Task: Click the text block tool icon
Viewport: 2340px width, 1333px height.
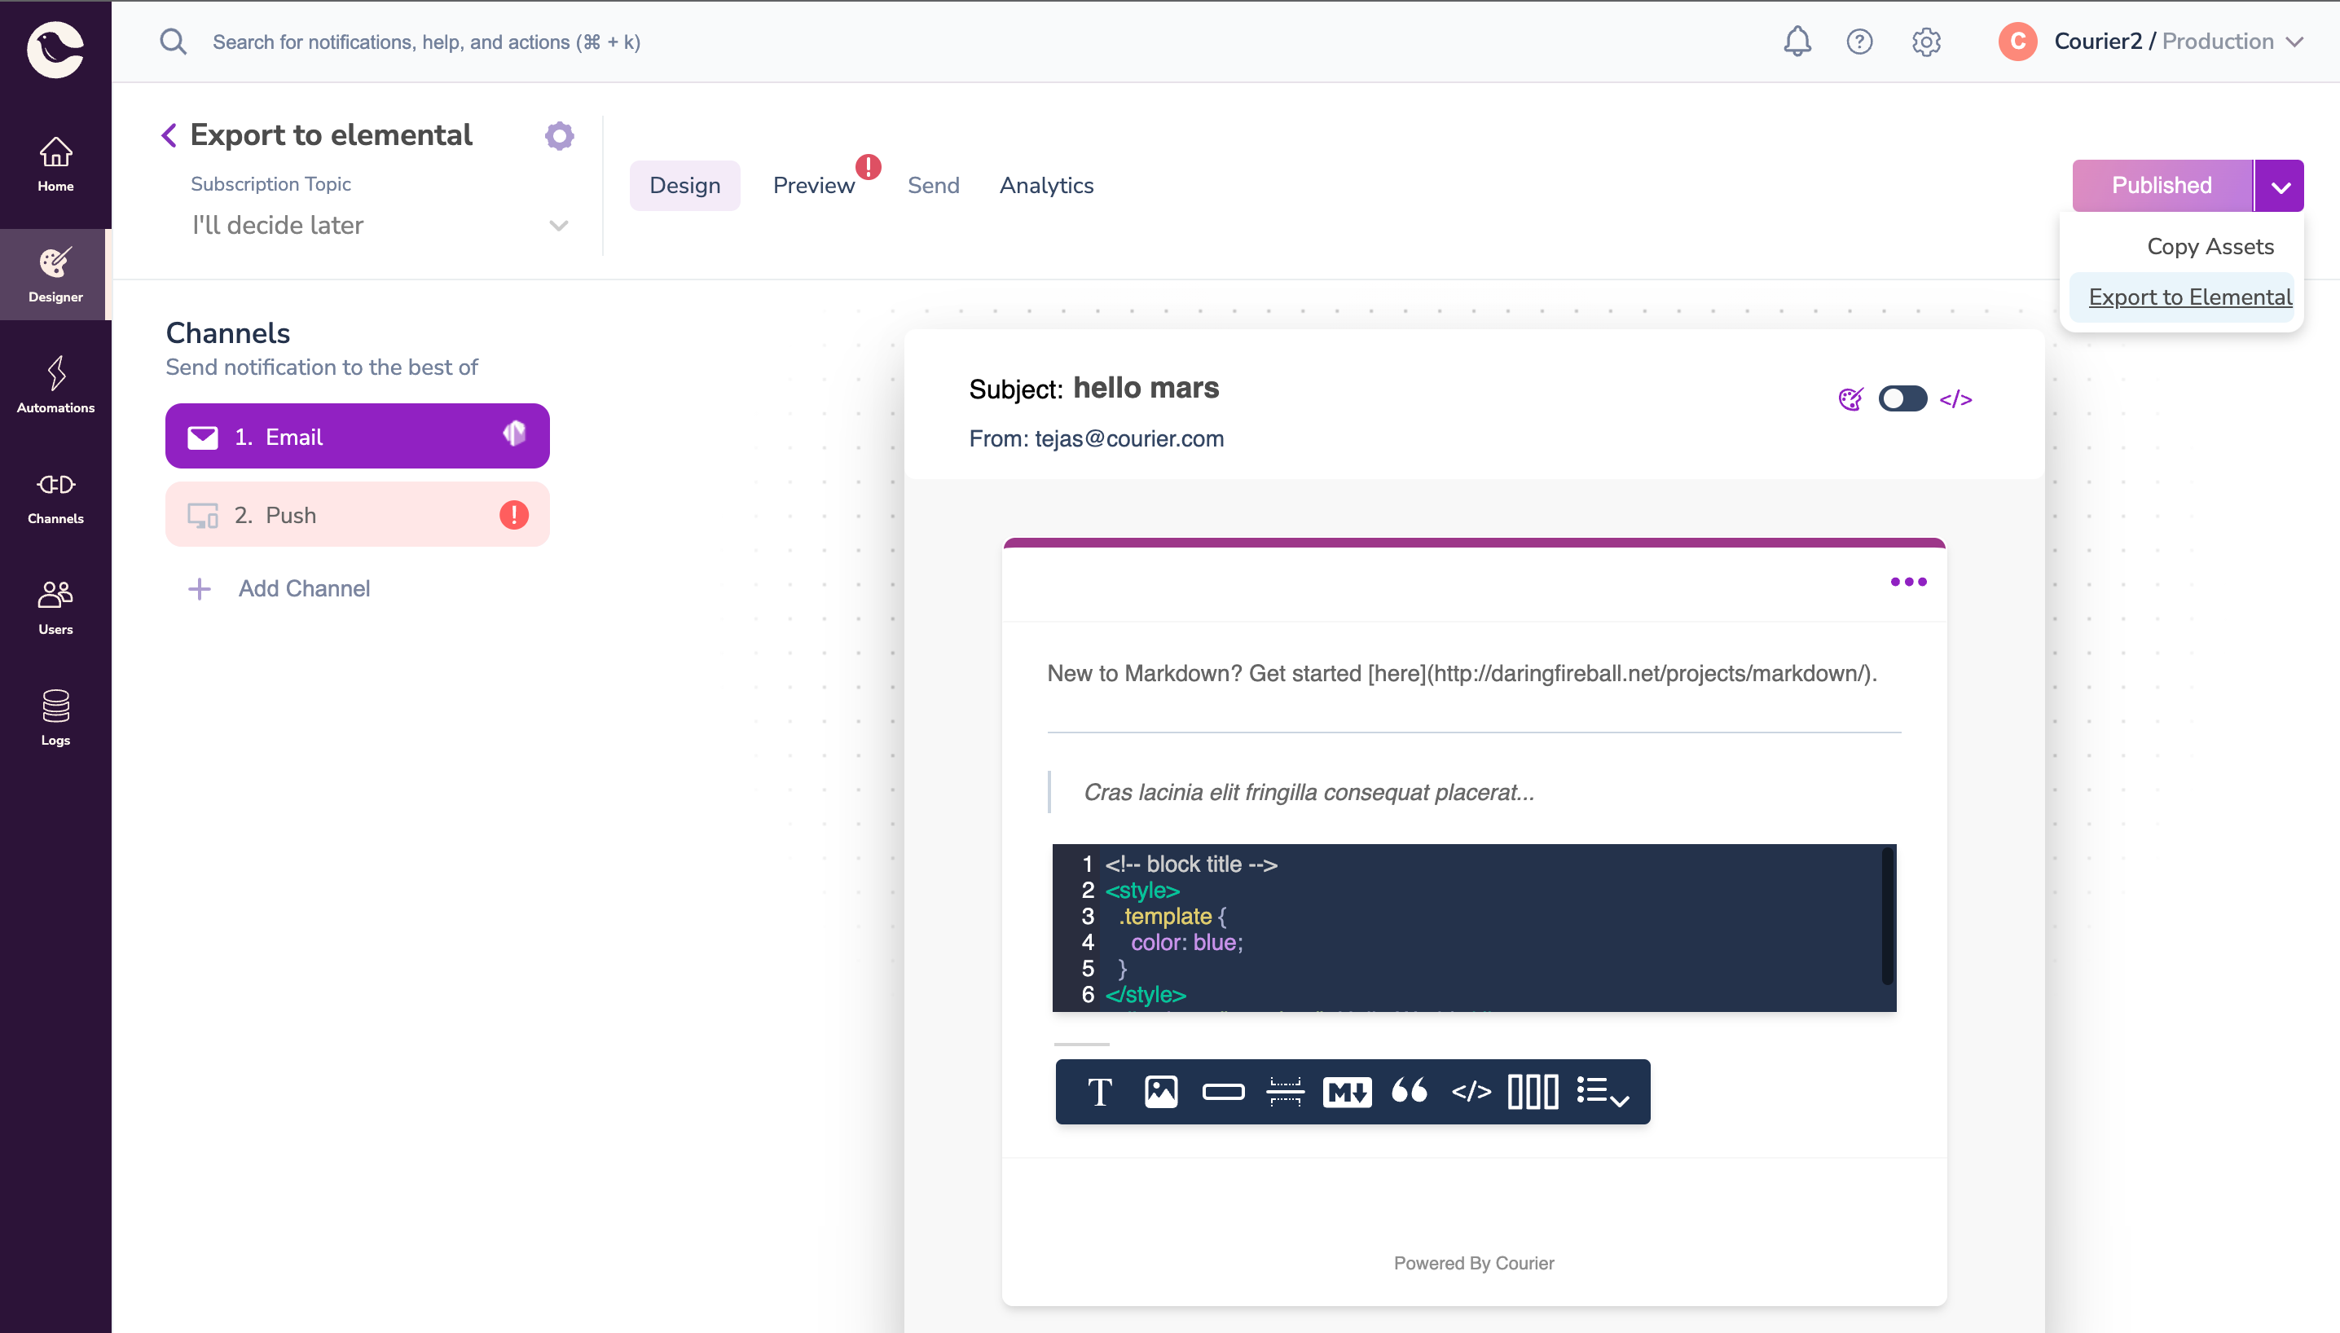Action: coord(1099,1092)
